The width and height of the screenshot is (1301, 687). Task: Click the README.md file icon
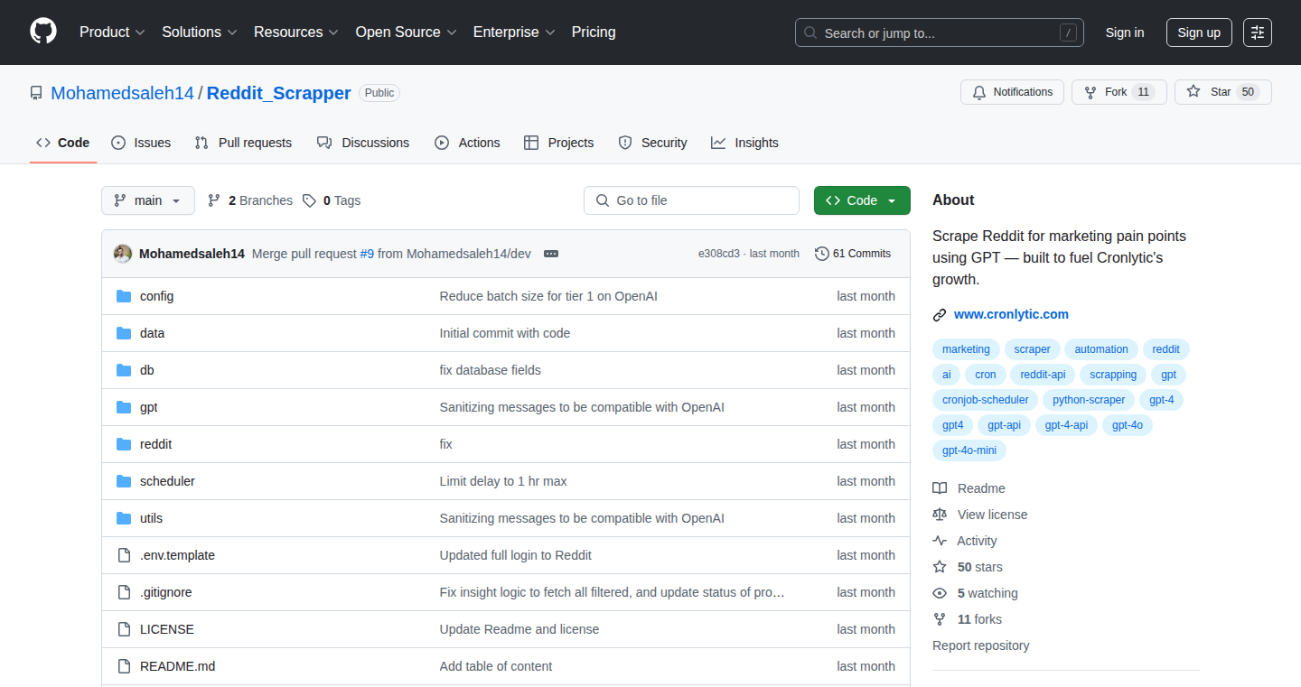(x=124, y=666)
